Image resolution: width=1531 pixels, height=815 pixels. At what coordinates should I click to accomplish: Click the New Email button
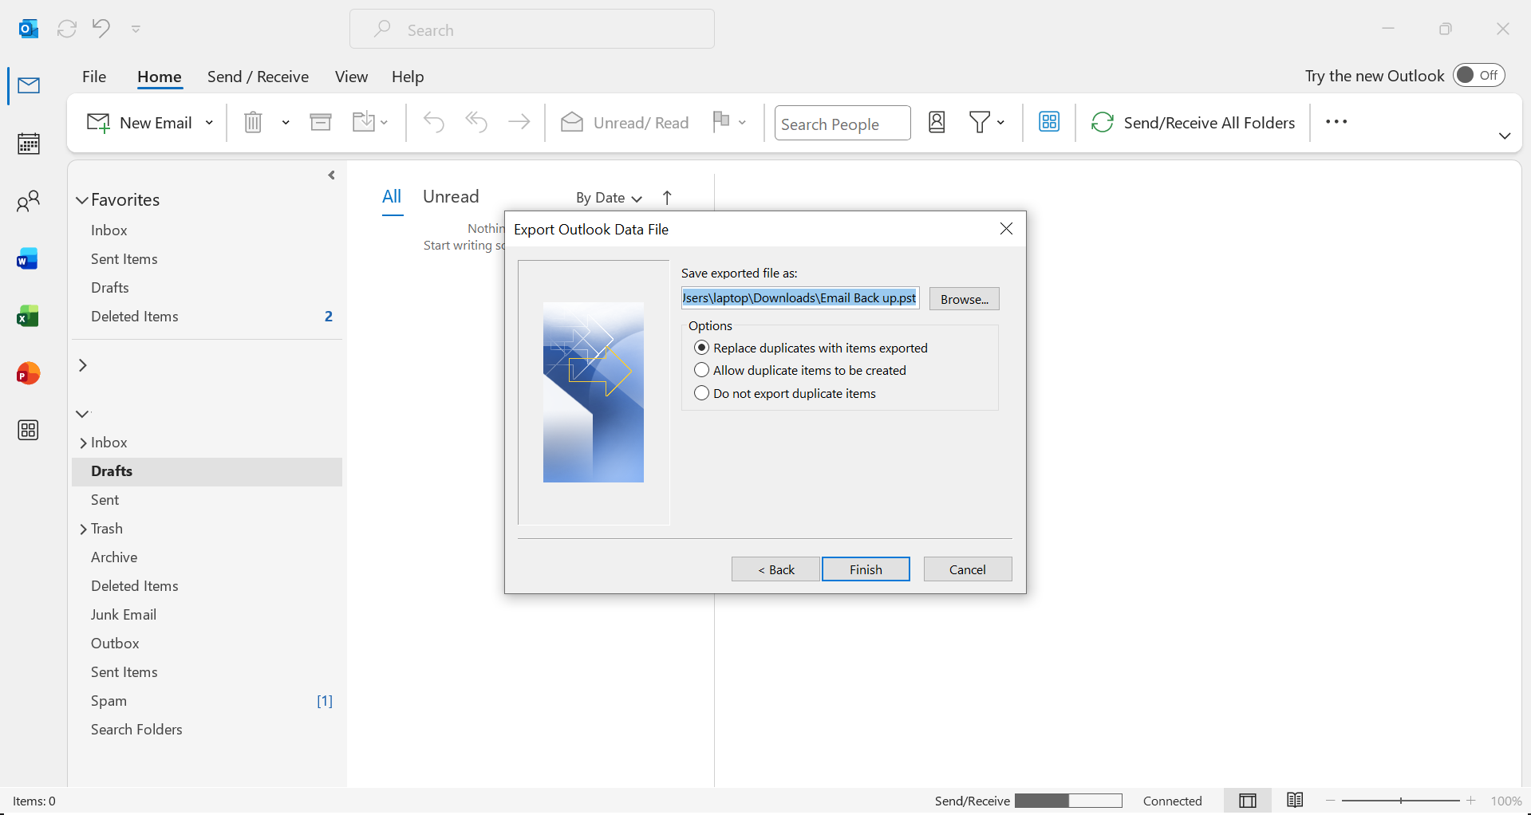(140, 122)
